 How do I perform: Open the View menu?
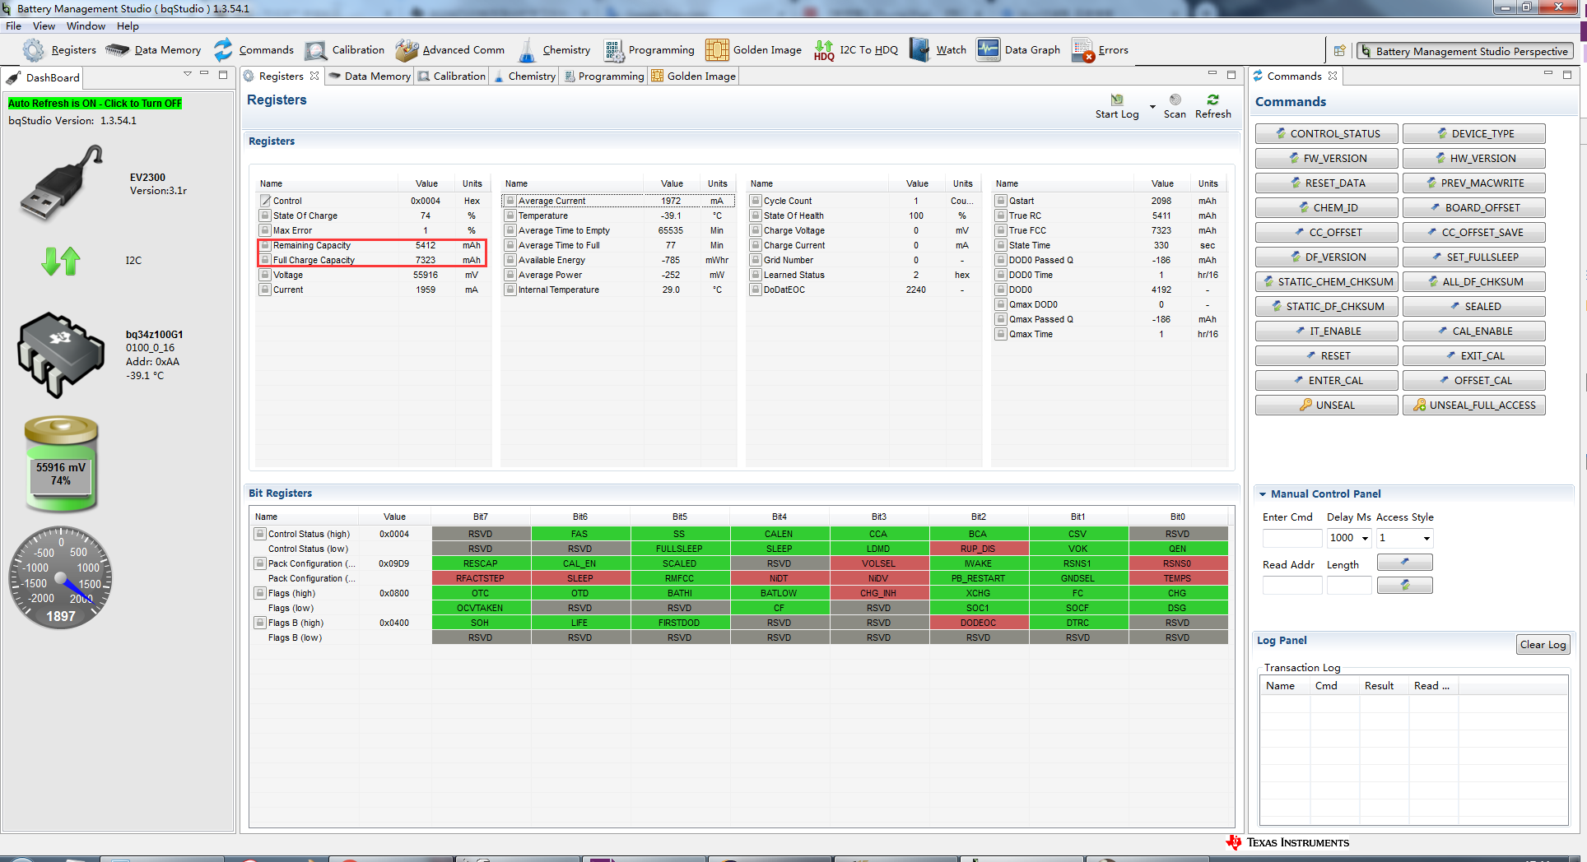pos(44,26)
